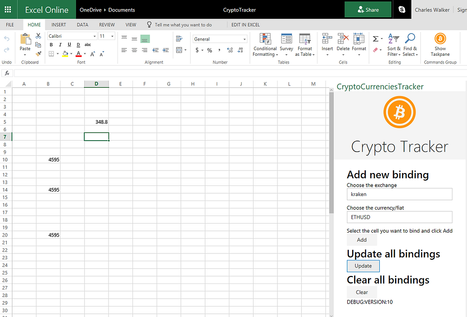Screen dimensions: 467x317
Task: Toggle Double Underline formatting
Action: click(x=78, y=45)
